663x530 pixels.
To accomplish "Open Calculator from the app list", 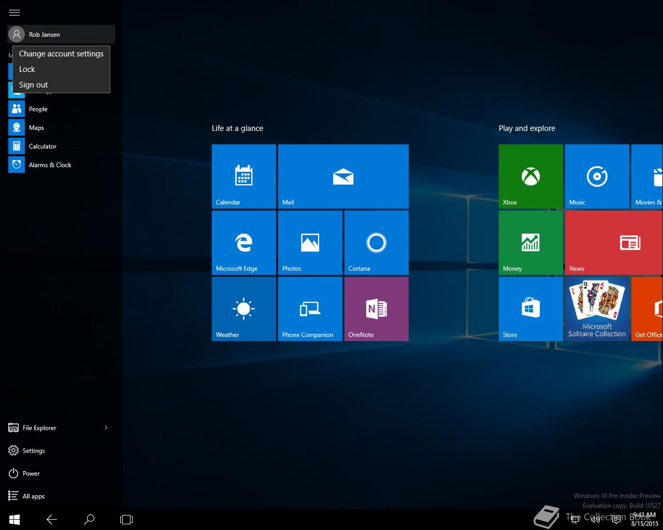I will [x=61, y=146].
